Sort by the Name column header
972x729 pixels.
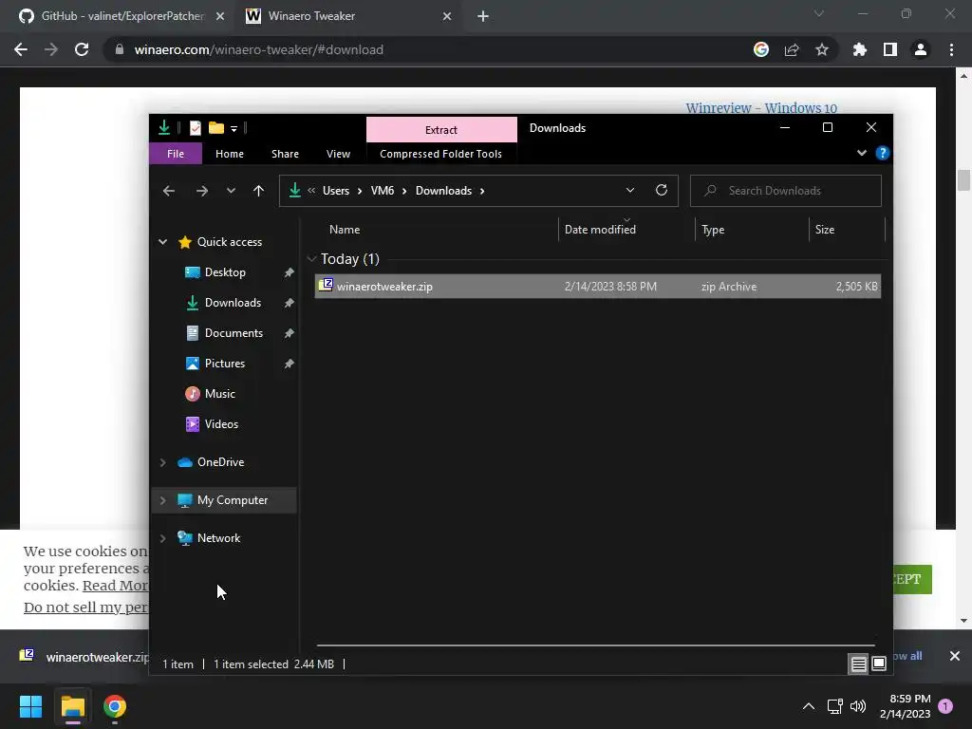(x=345, y=230)
